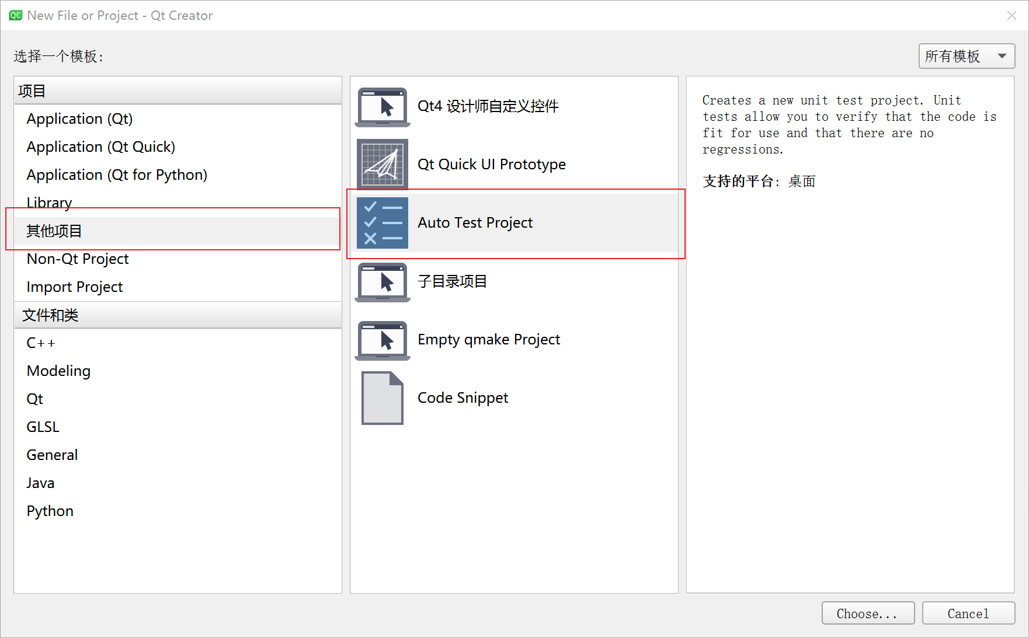Select the GLSL category

[178, 427]
